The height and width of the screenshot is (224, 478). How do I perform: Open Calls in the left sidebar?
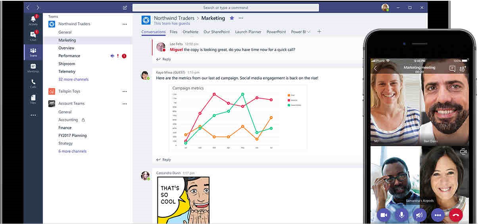pyautogui.click(x=33, y=83)
